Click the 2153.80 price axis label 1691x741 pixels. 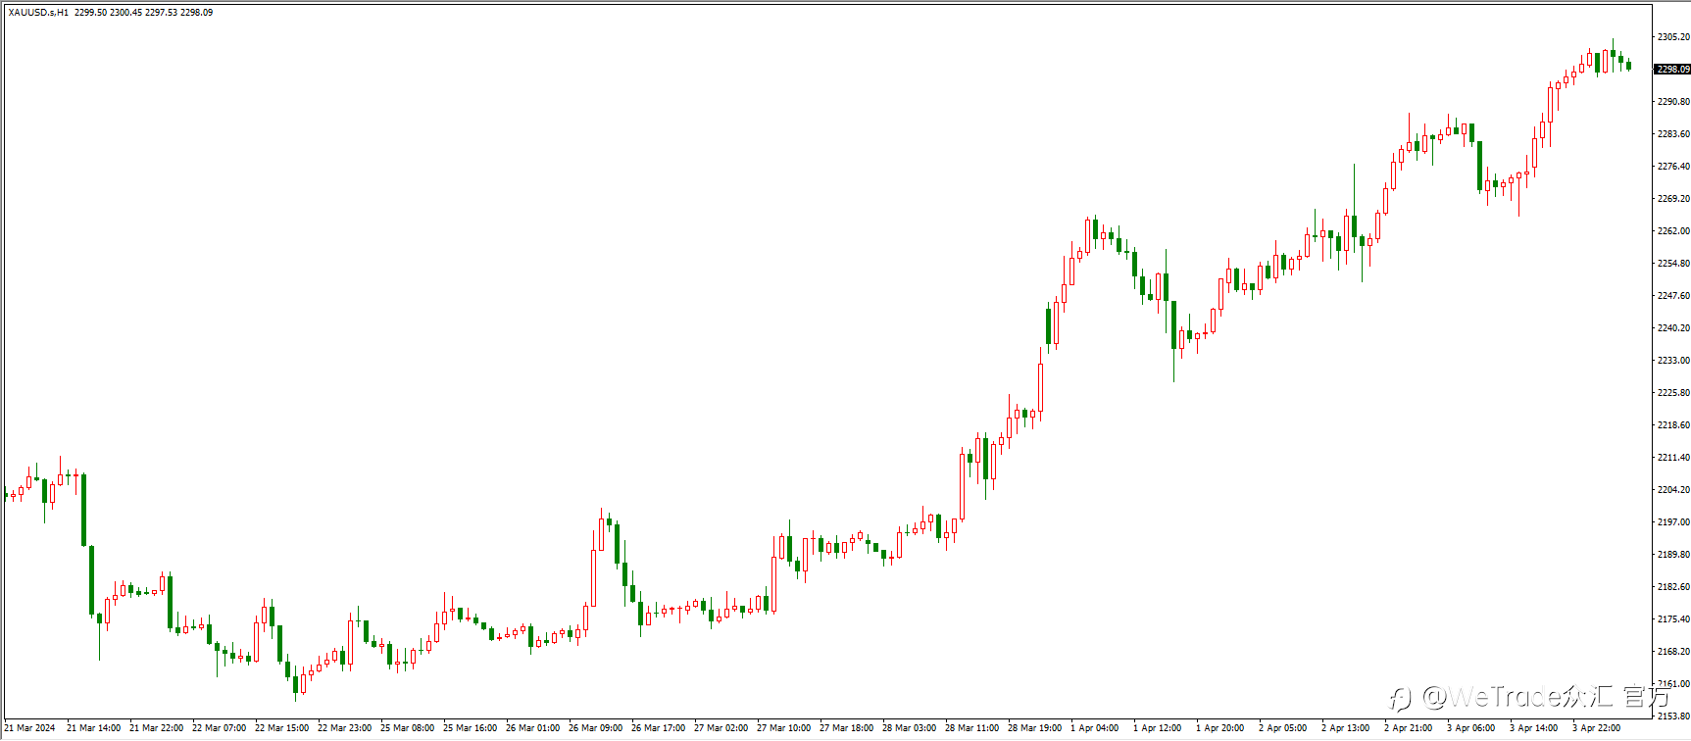coord(1673,716)
